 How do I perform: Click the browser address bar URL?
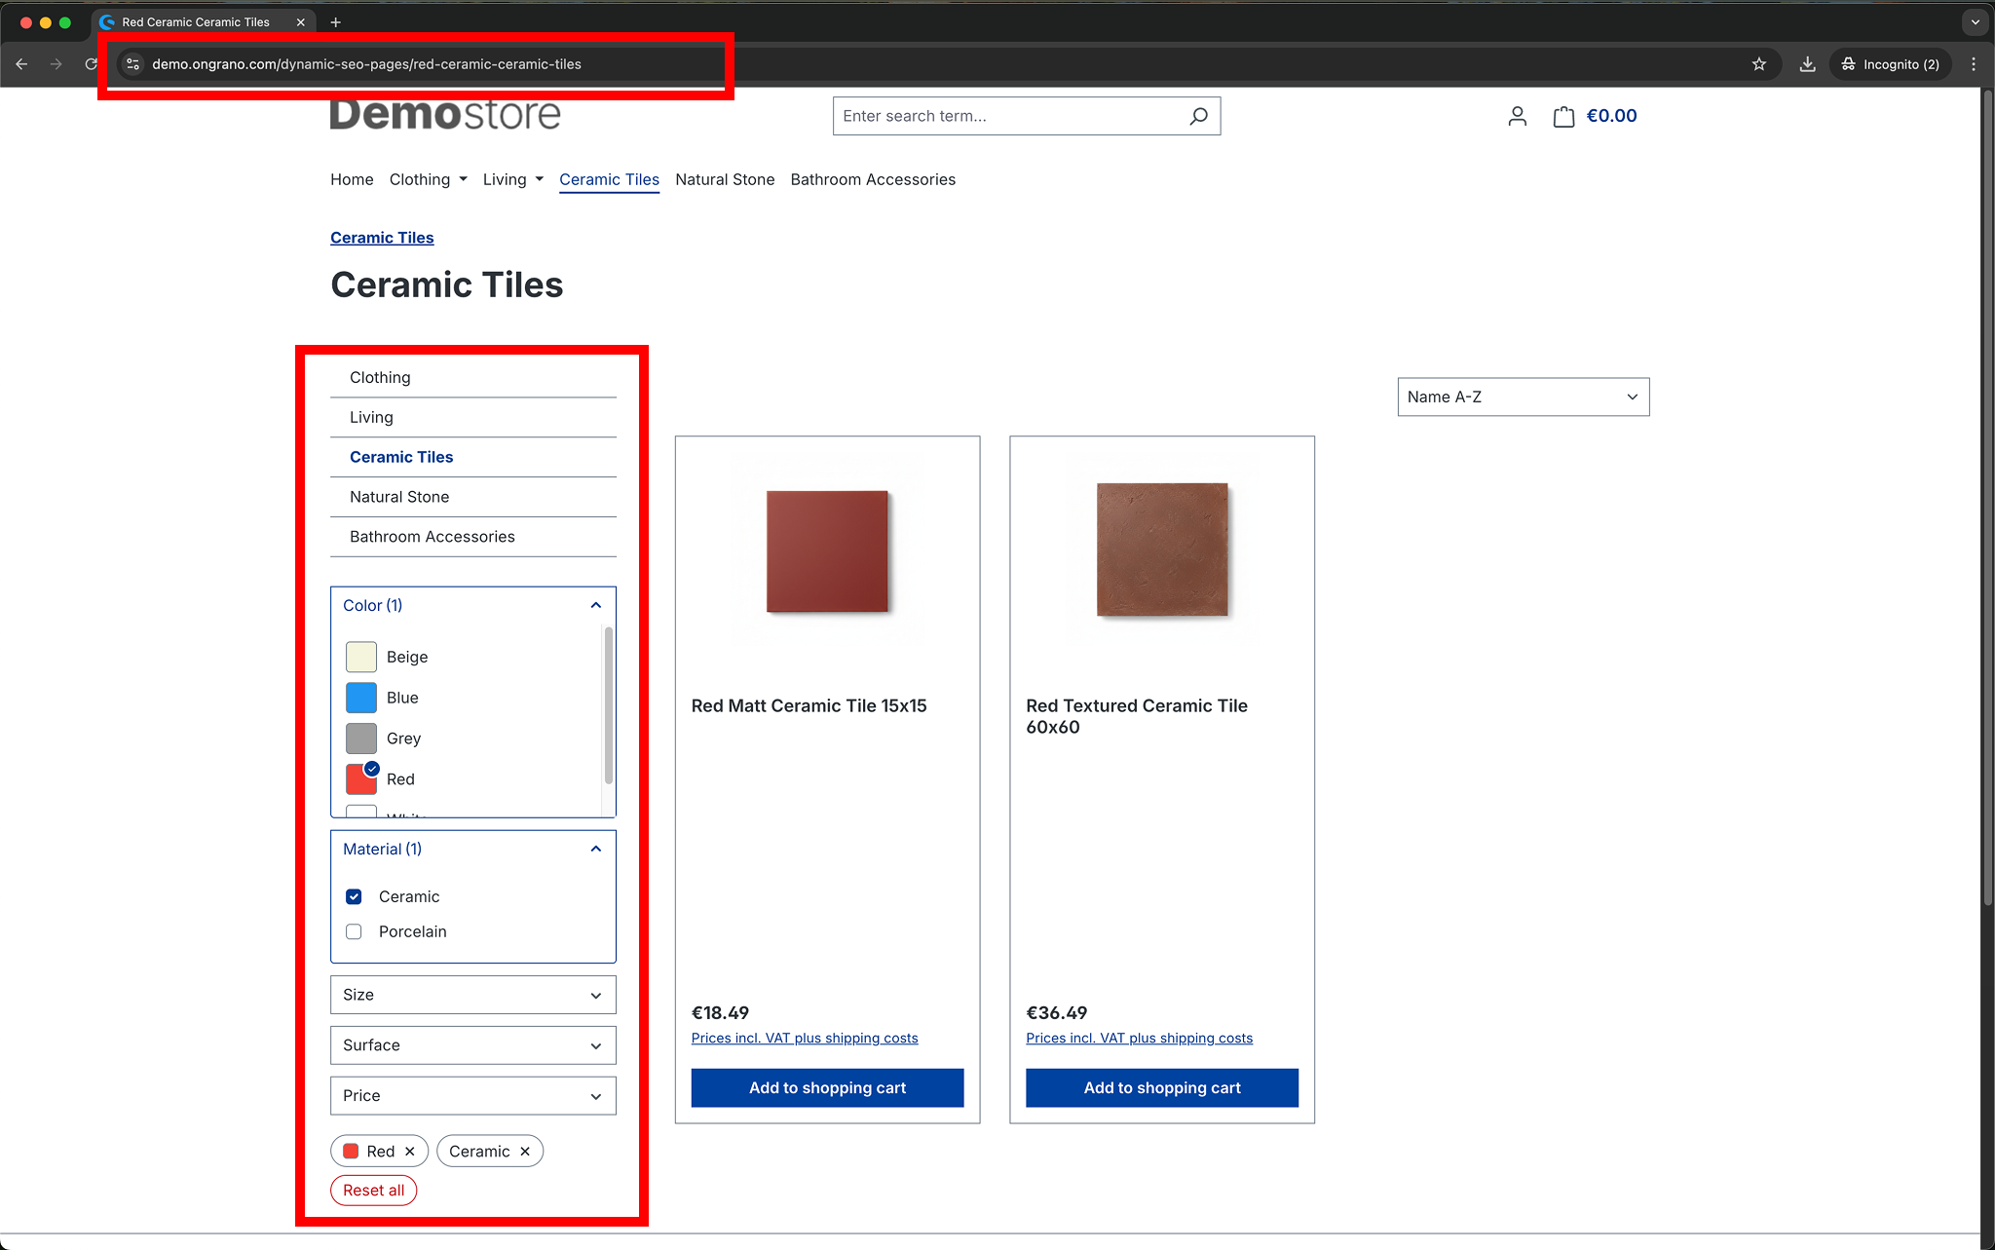366,64
